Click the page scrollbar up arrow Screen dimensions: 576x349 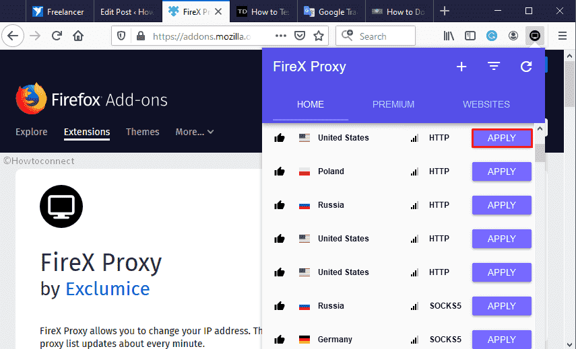[x=569, y=56]
